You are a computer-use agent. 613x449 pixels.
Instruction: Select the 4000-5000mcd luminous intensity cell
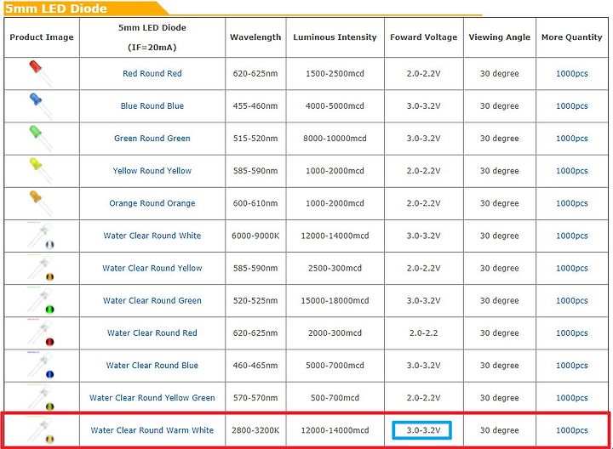335,105
